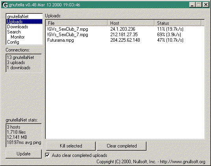Click the Kill selected button

pyautogui.click(x=71, y=146)
